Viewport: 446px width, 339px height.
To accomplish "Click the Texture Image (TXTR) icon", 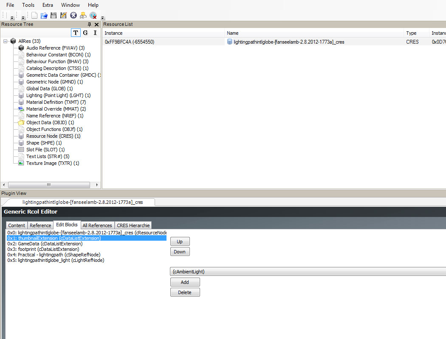I will (x=21, y=163).
